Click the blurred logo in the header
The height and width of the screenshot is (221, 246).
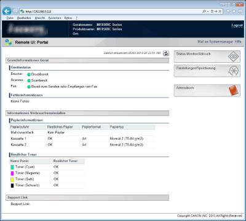click(x=27, y=29)
